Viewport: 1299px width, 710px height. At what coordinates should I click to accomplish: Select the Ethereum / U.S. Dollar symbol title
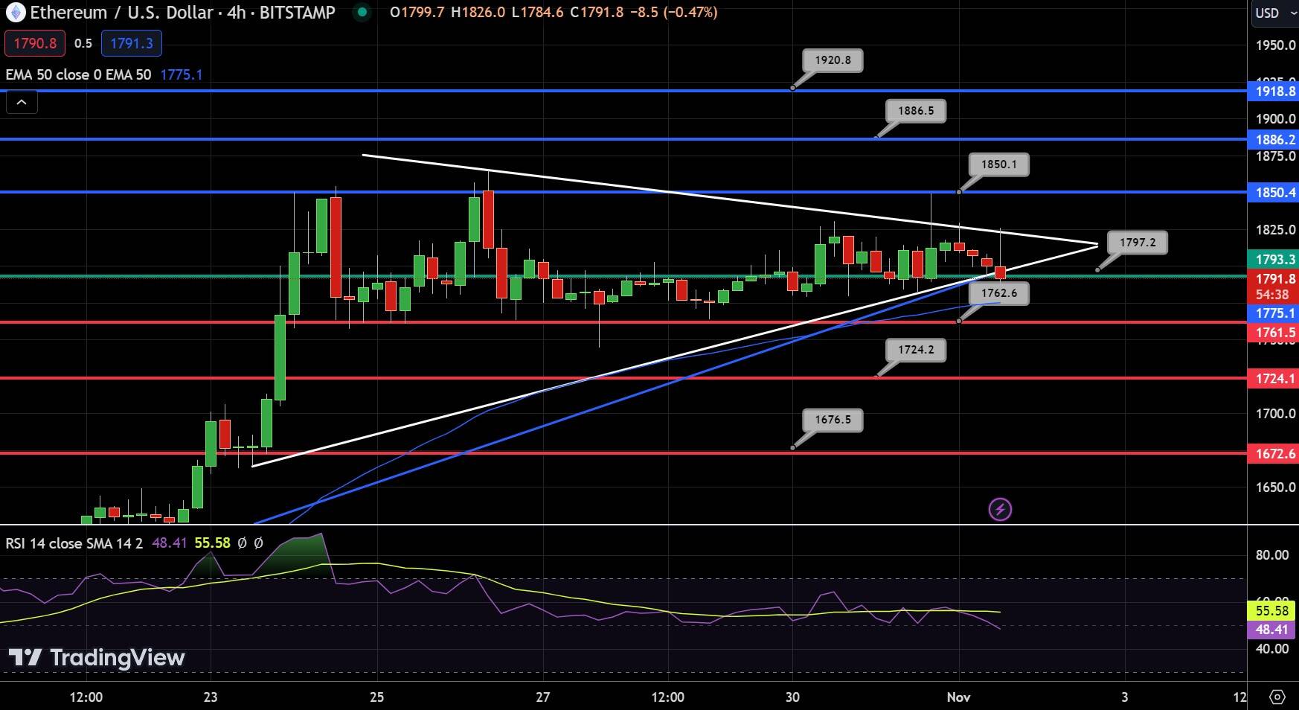182,13
